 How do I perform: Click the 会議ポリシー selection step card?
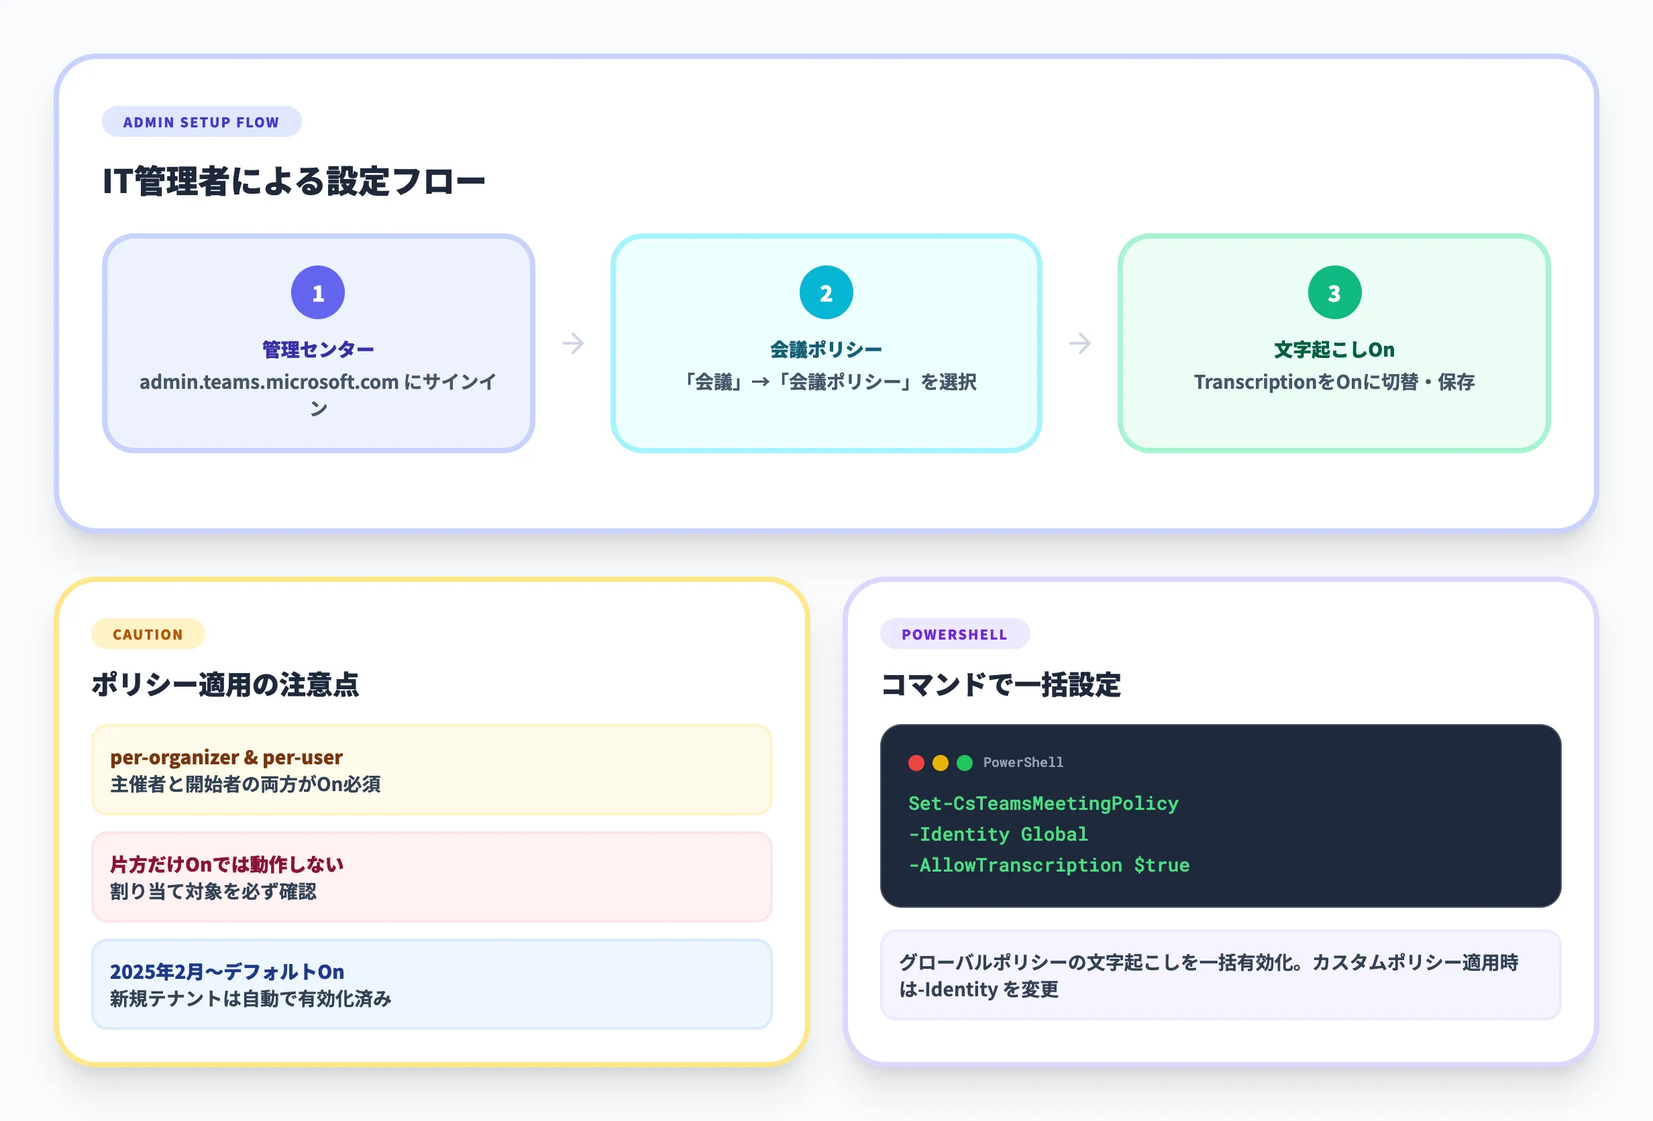pos(826,341)
